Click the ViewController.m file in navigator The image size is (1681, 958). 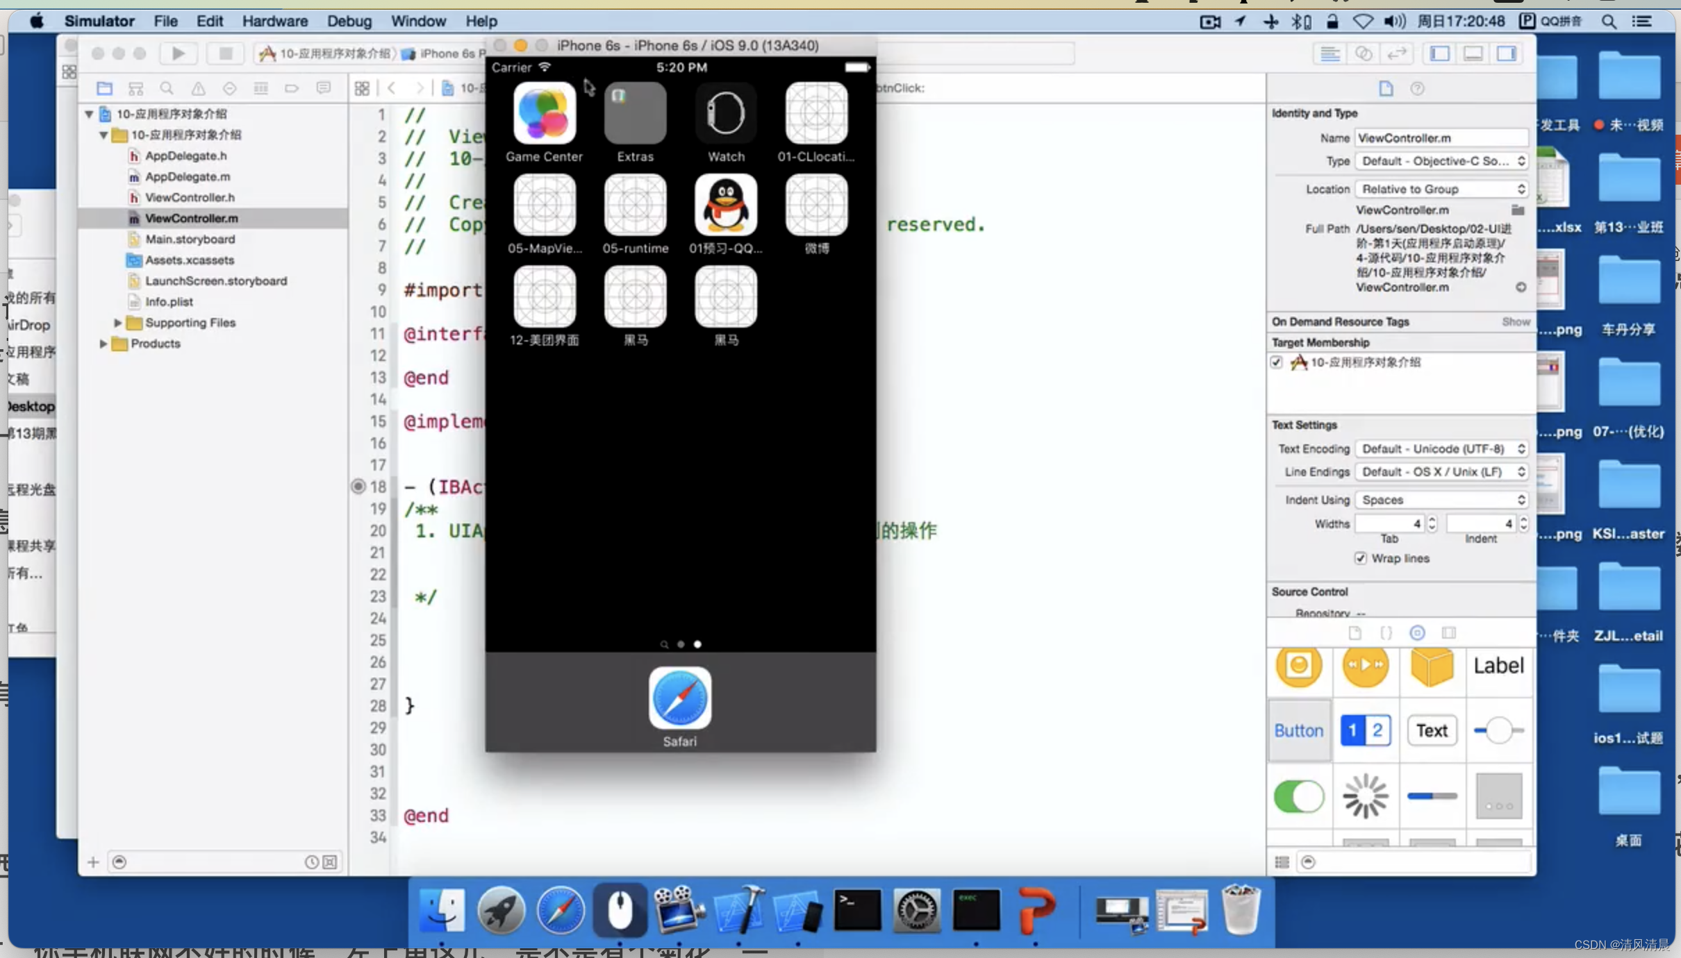click(192, 218)
